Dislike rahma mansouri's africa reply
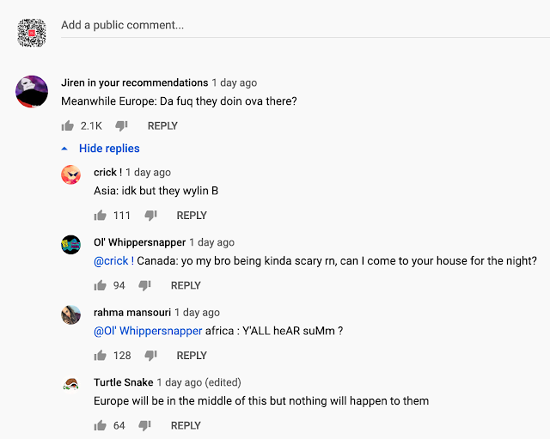The width and height of the screenshot is (550, 439). [x=151, y=356]
